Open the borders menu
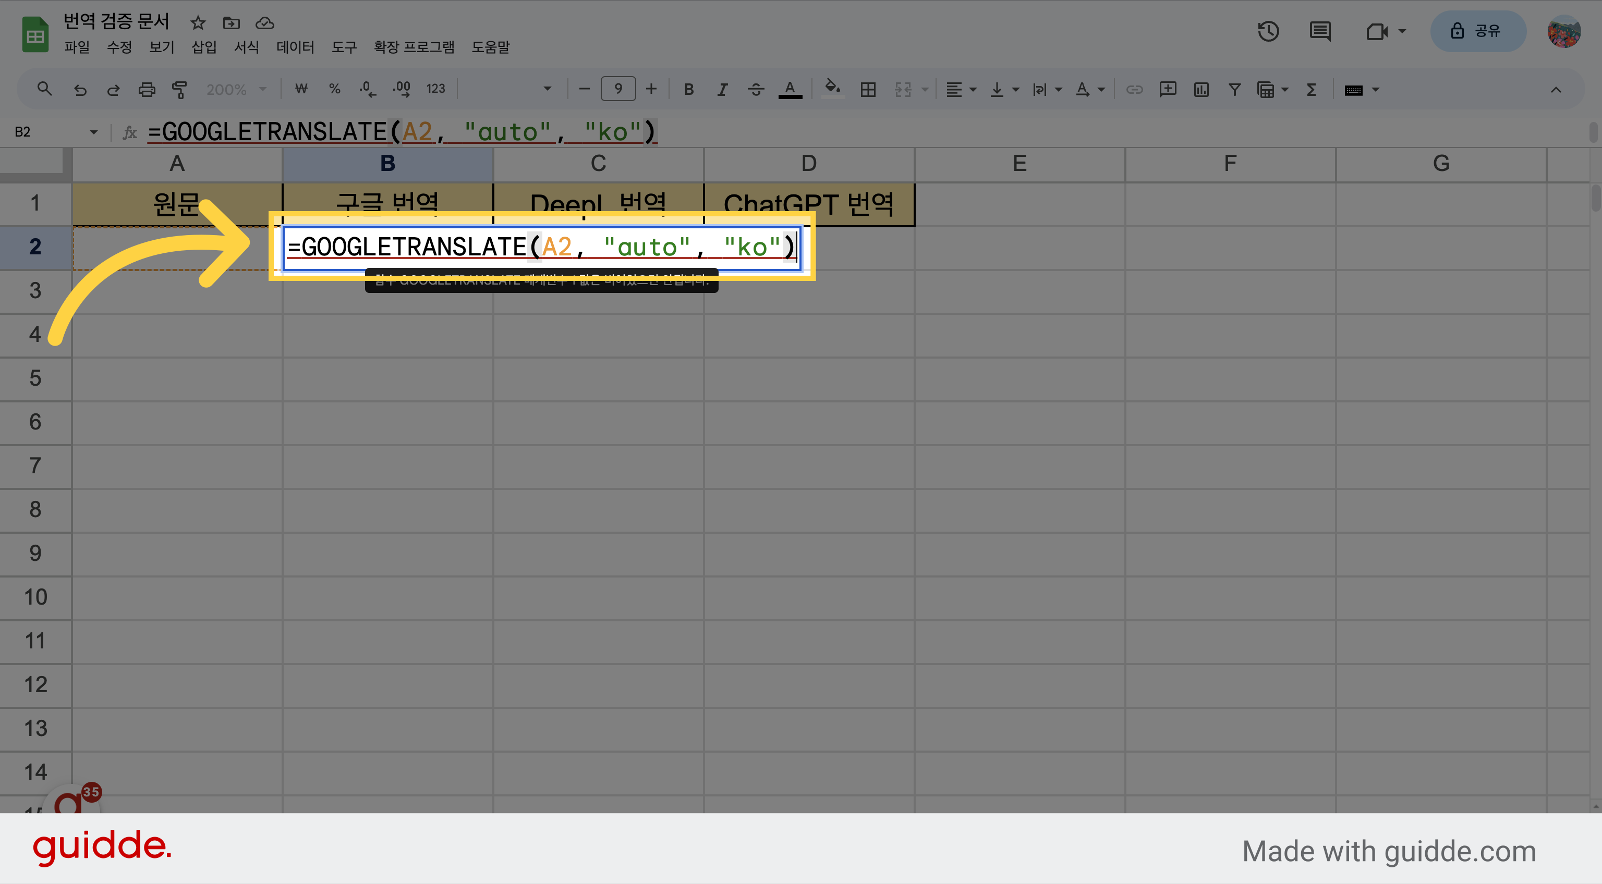The height and width of the screenshot is (884, 1602). tap(868, 90)
